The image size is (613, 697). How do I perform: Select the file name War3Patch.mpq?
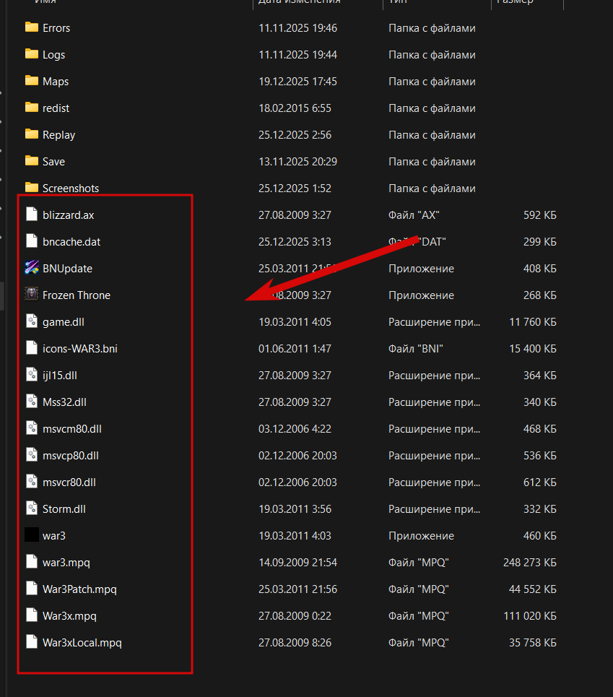(x=79, y=589)
